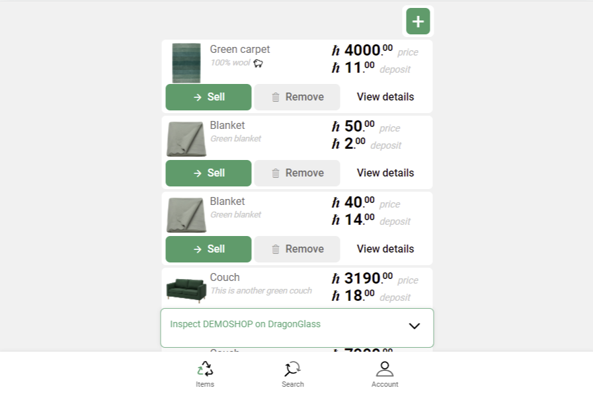Click the 4000.00 price value
The height and width of the screenshot is (396, 593).
pyautogui.click(x=362, y=50)
